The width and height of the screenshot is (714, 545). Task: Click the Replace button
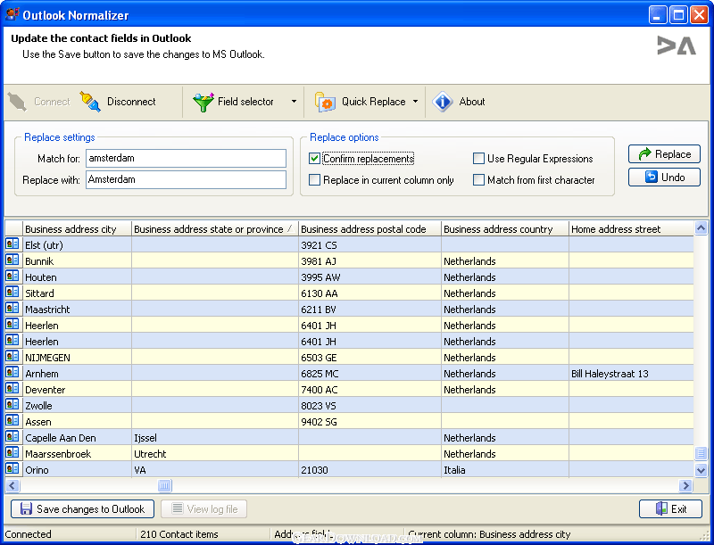click(664, 154)
